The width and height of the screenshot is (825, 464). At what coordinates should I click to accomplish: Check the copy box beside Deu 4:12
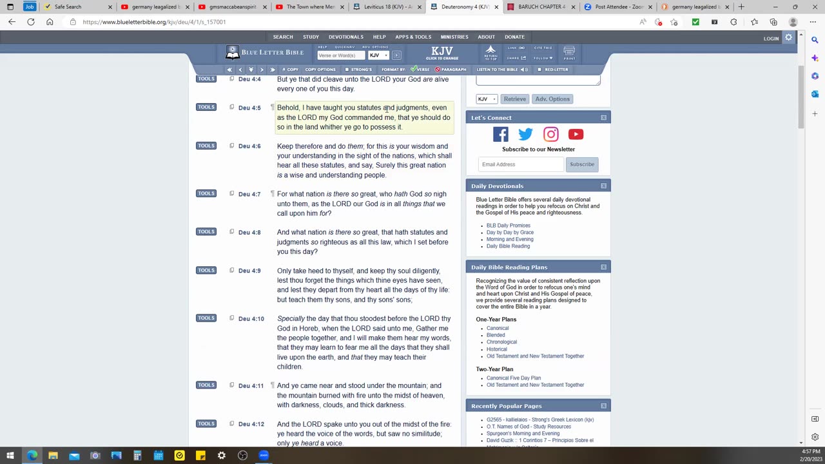(x=231, y=424)
